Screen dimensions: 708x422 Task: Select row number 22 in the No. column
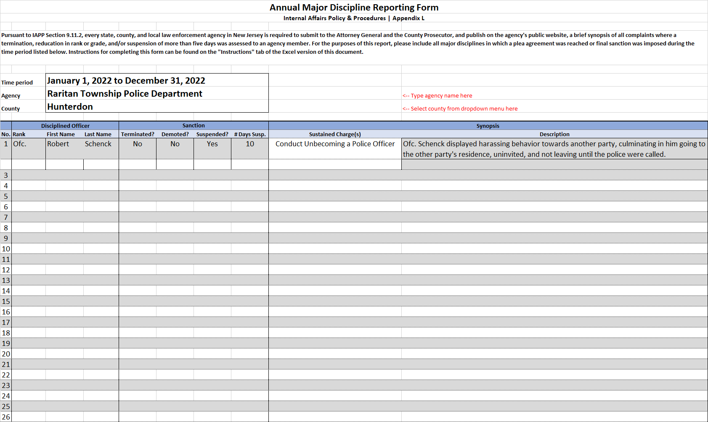pos(6,375)
